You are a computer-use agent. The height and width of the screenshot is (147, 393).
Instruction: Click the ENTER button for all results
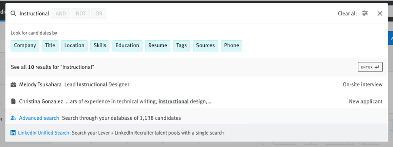370,67
